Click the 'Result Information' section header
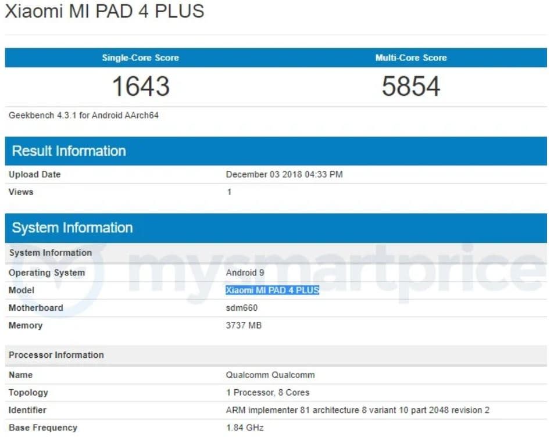554x438 pixels. click(x=276, y=151)
